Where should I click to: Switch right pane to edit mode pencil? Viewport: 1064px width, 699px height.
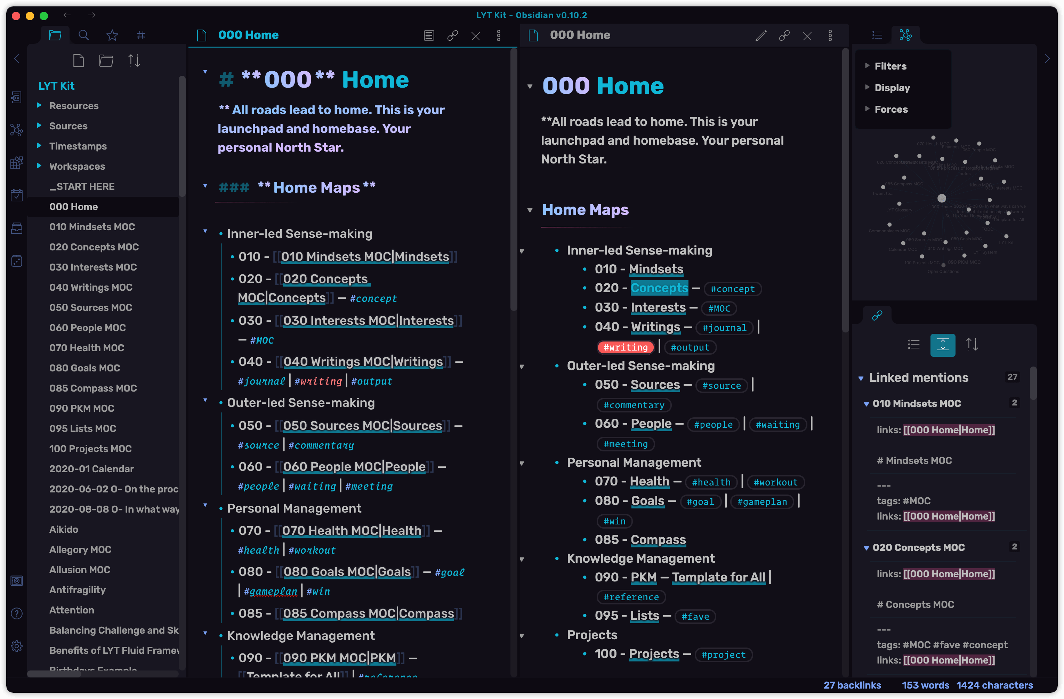(x=760, y=35)
